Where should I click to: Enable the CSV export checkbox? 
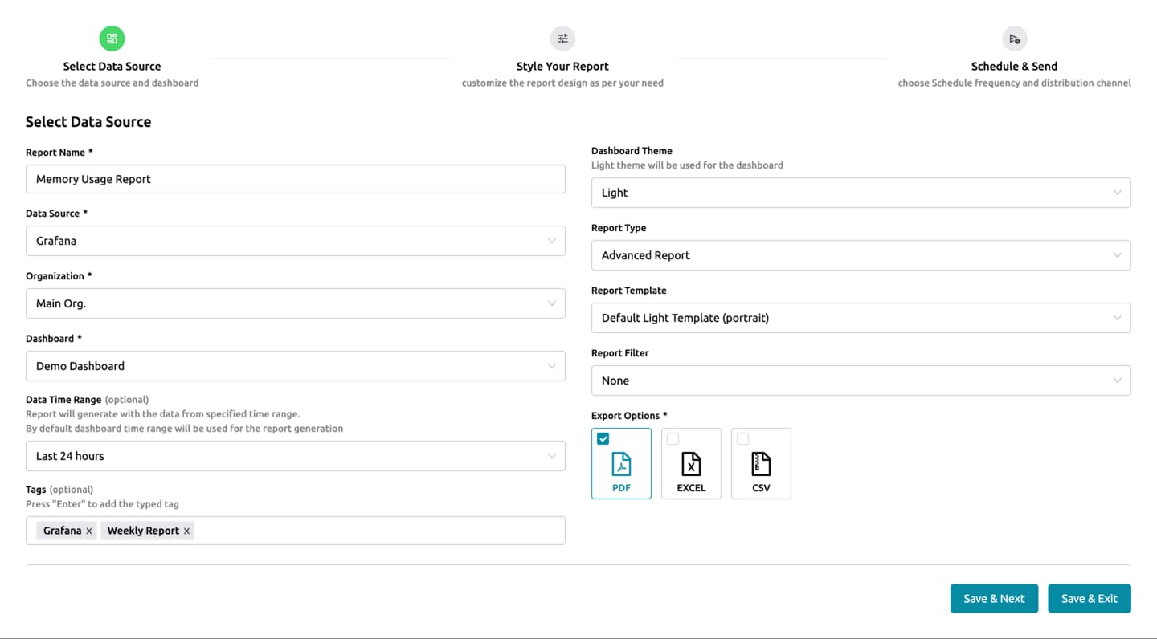(743, 439)
